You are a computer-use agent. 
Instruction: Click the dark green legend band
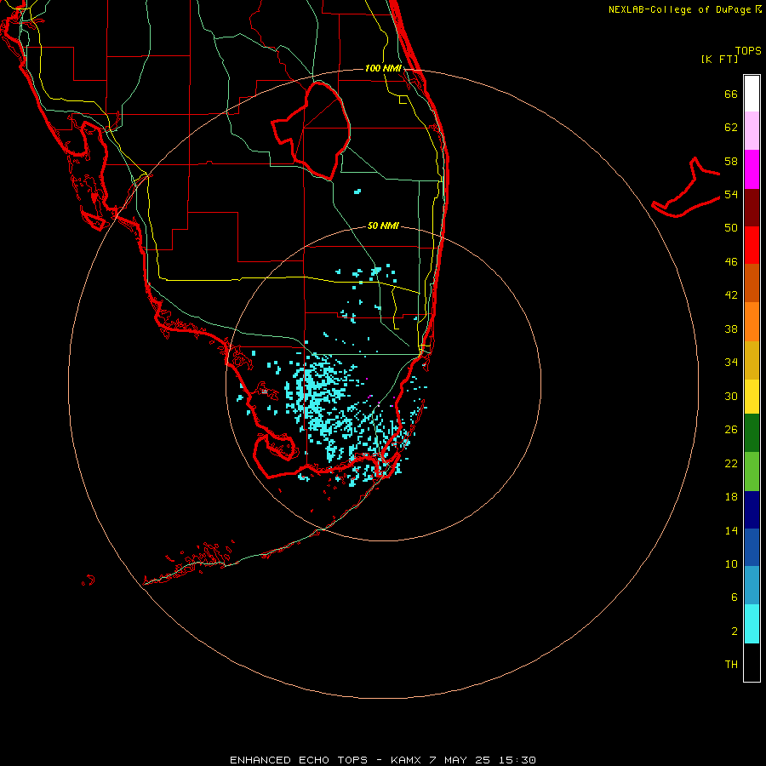pos(752,433)
